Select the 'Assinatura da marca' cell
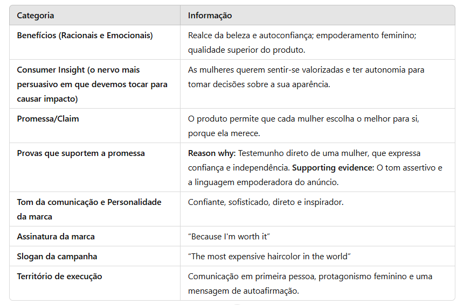 pos(56,237)
